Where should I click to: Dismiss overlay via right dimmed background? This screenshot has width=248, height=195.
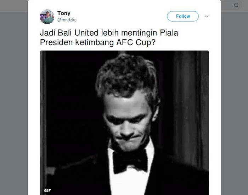coord(235,102)
